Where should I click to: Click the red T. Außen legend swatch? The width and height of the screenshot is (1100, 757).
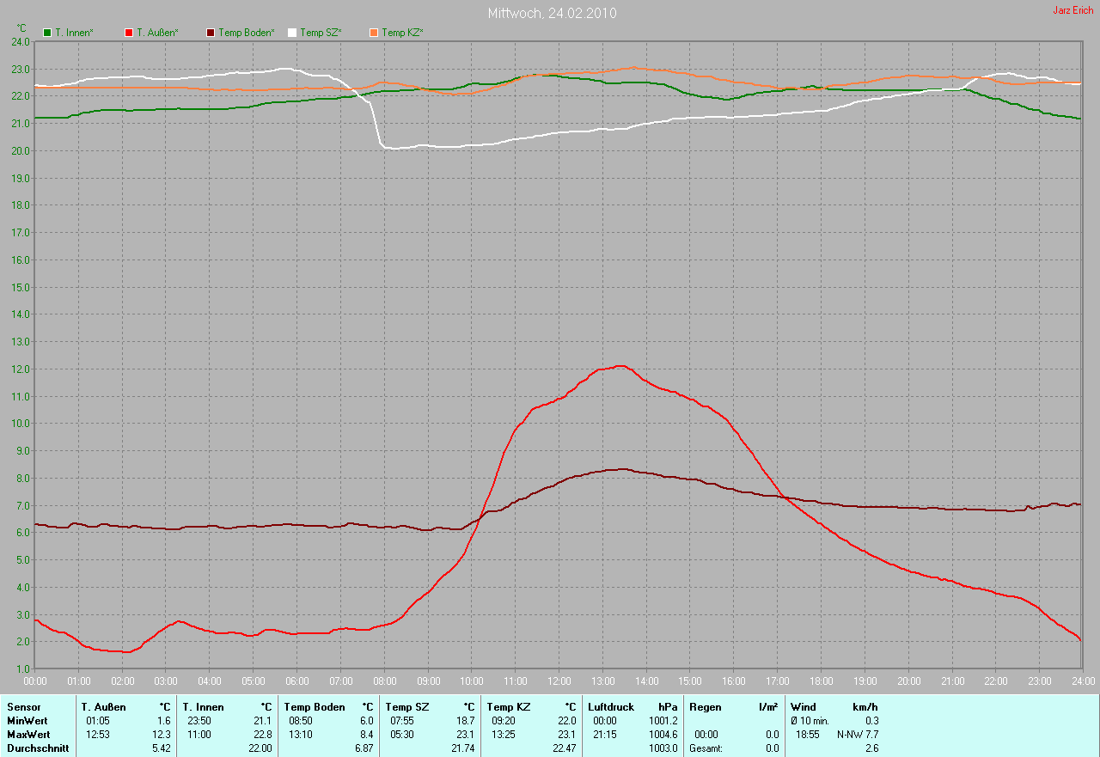tap(129, 33)
